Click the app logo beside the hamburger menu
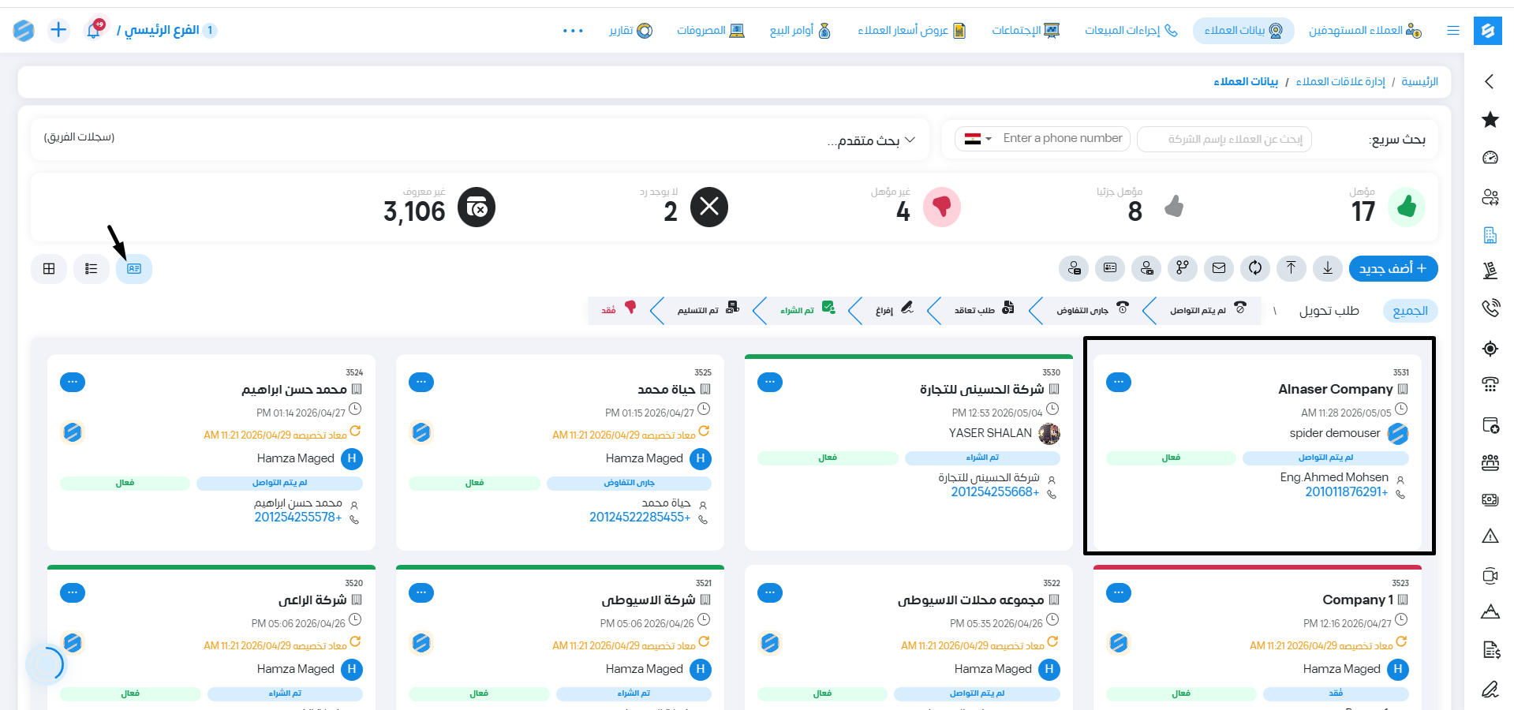This screenshot has width=1514, height=710. [1487, 30]
